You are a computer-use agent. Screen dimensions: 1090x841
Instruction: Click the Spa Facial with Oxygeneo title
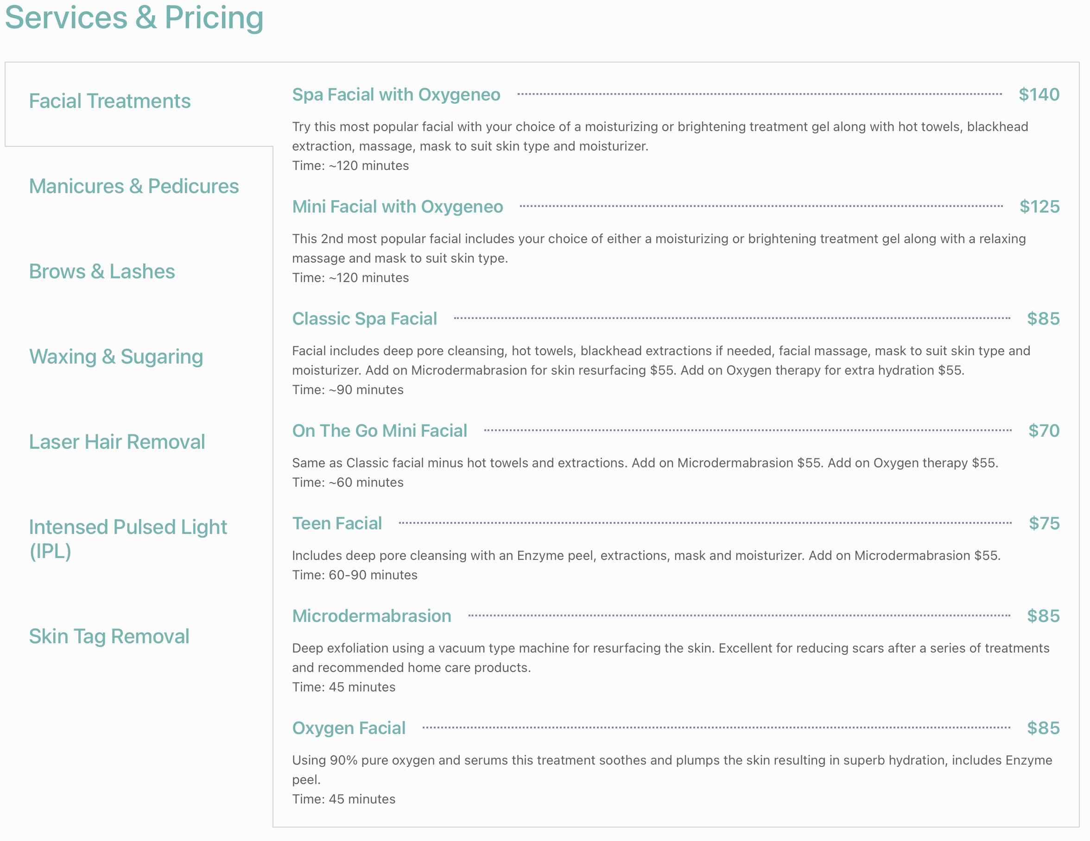tap(396, 95)
